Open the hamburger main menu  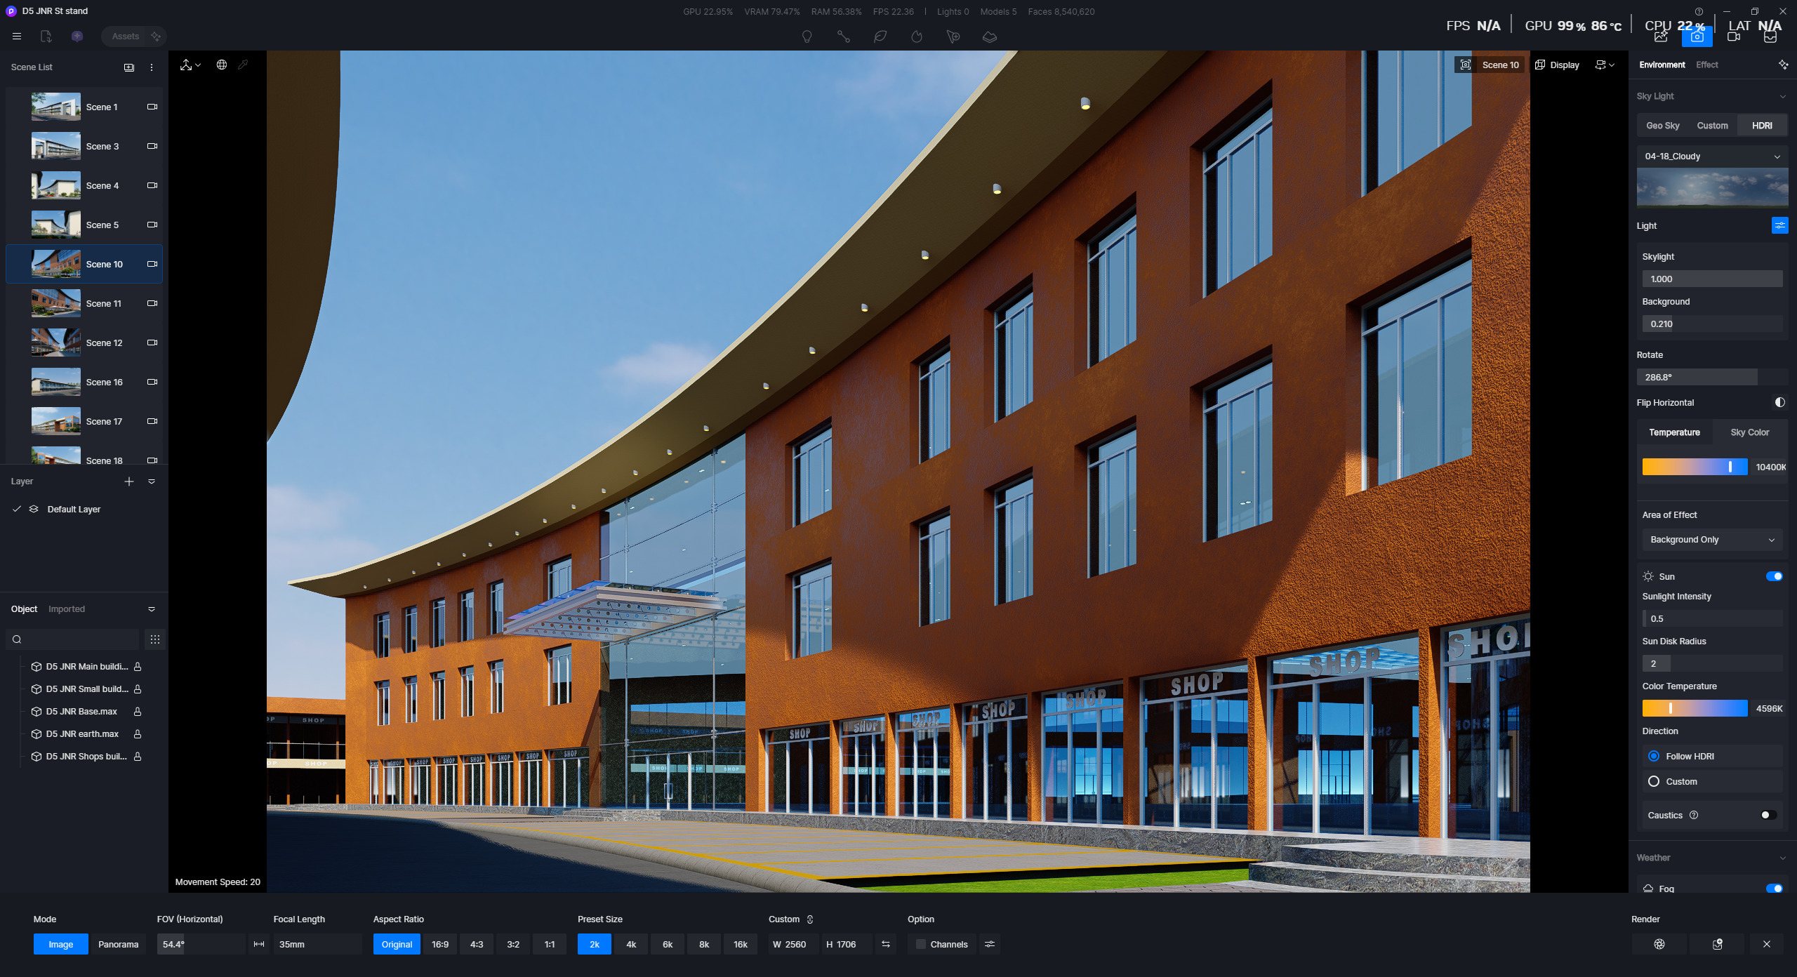click(17, 36)
